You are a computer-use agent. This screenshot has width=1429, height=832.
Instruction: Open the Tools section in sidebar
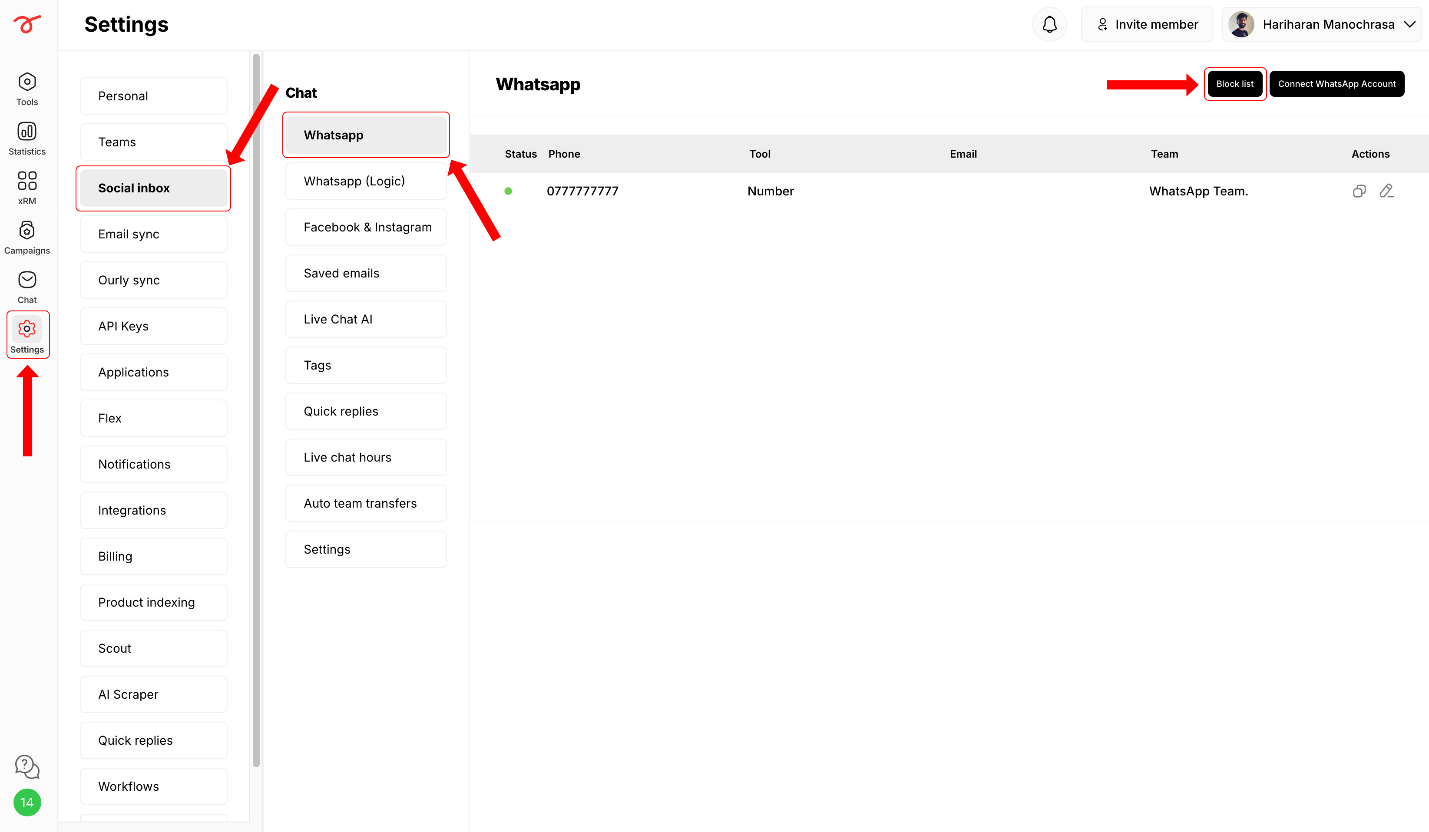click(26, 89)
